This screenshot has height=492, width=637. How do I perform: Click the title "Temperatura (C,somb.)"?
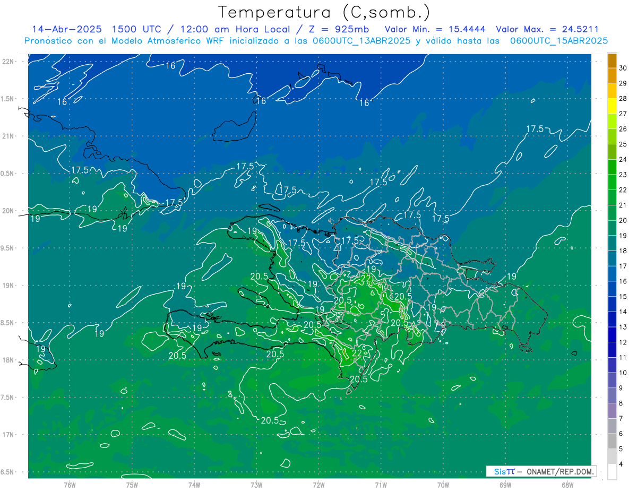pos(324,12)
